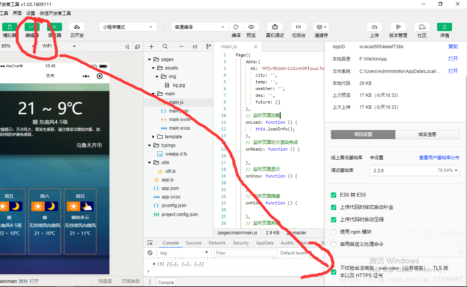Open 85% zoom level dropdown
The width and height of the screenshot is (467, 287).
pos(18,46)
